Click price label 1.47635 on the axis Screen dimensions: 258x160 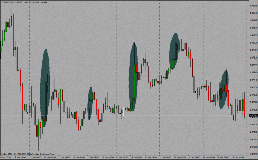253,95
